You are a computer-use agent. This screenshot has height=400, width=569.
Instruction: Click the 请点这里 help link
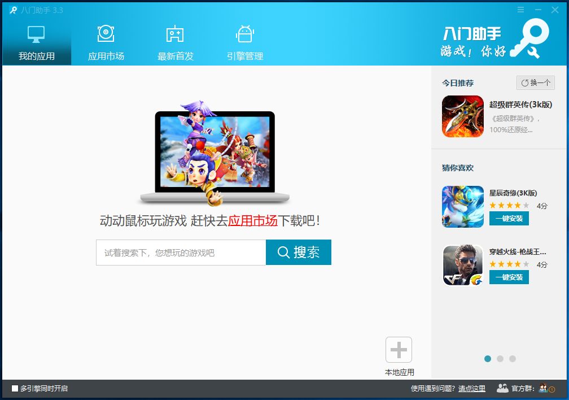click(x=472, y=388)
